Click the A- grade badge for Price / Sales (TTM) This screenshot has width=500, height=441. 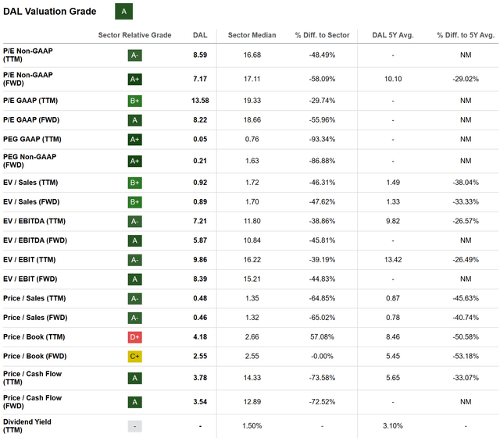click(x=135, y=299)
